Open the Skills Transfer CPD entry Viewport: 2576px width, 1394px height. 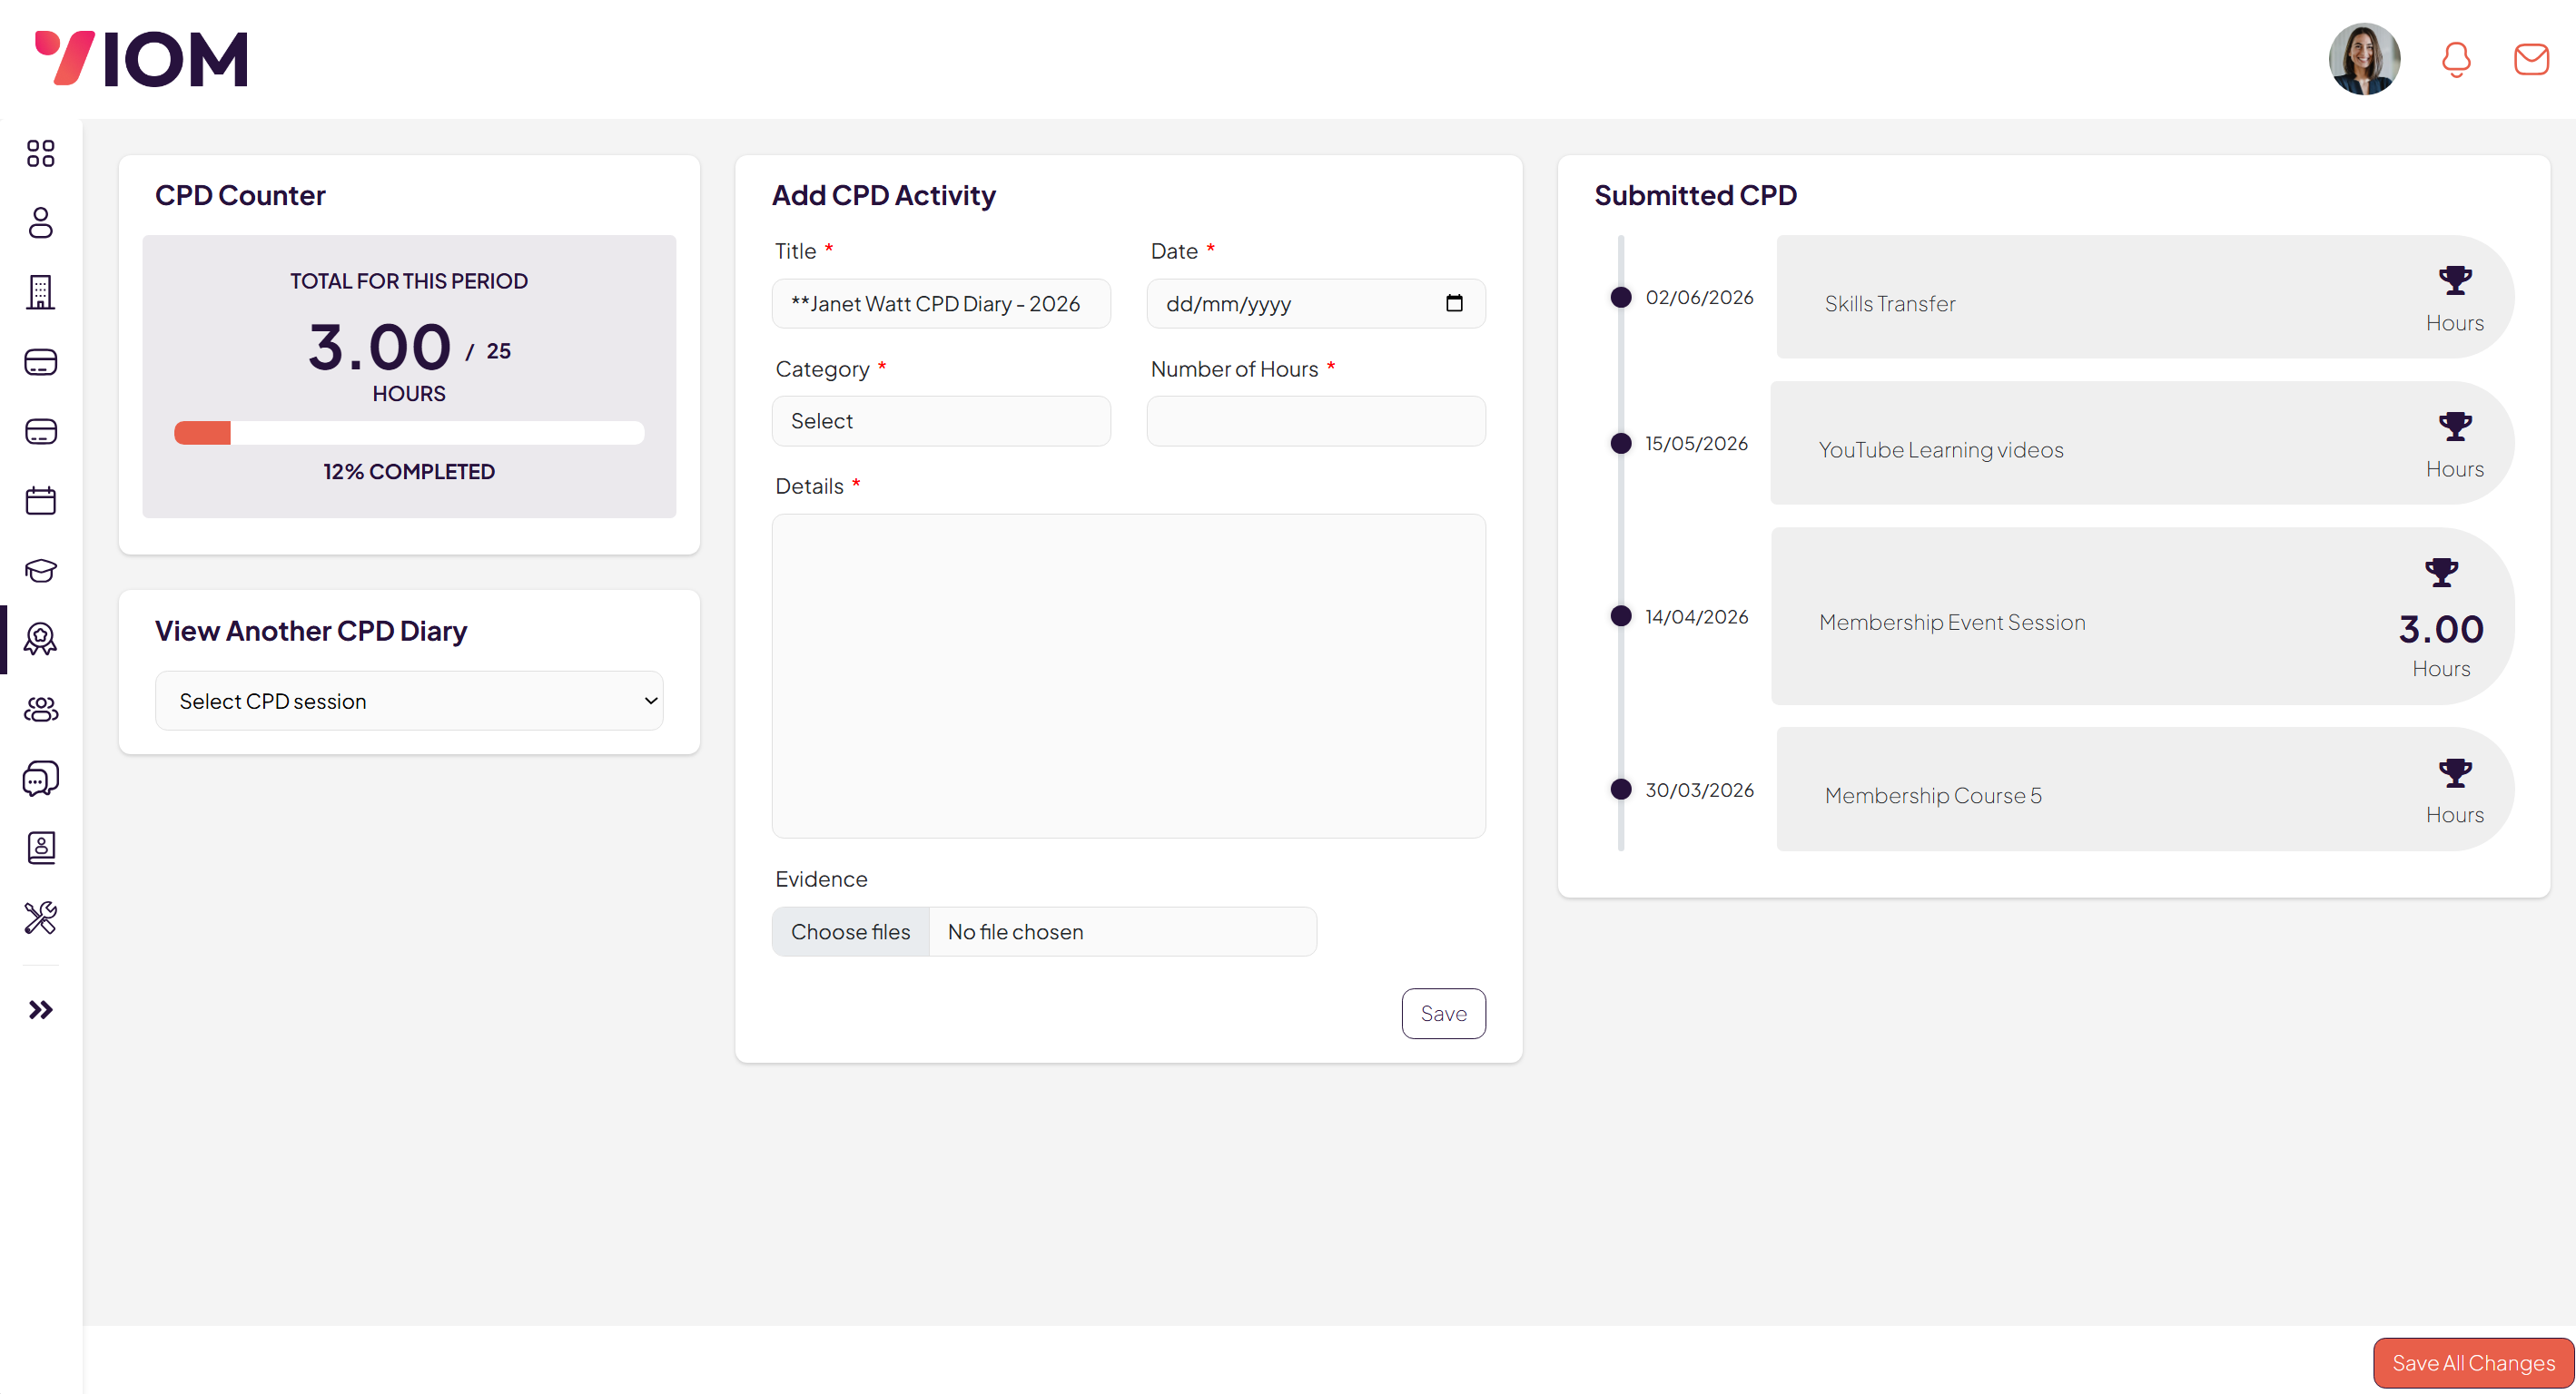coord(2145,297)
